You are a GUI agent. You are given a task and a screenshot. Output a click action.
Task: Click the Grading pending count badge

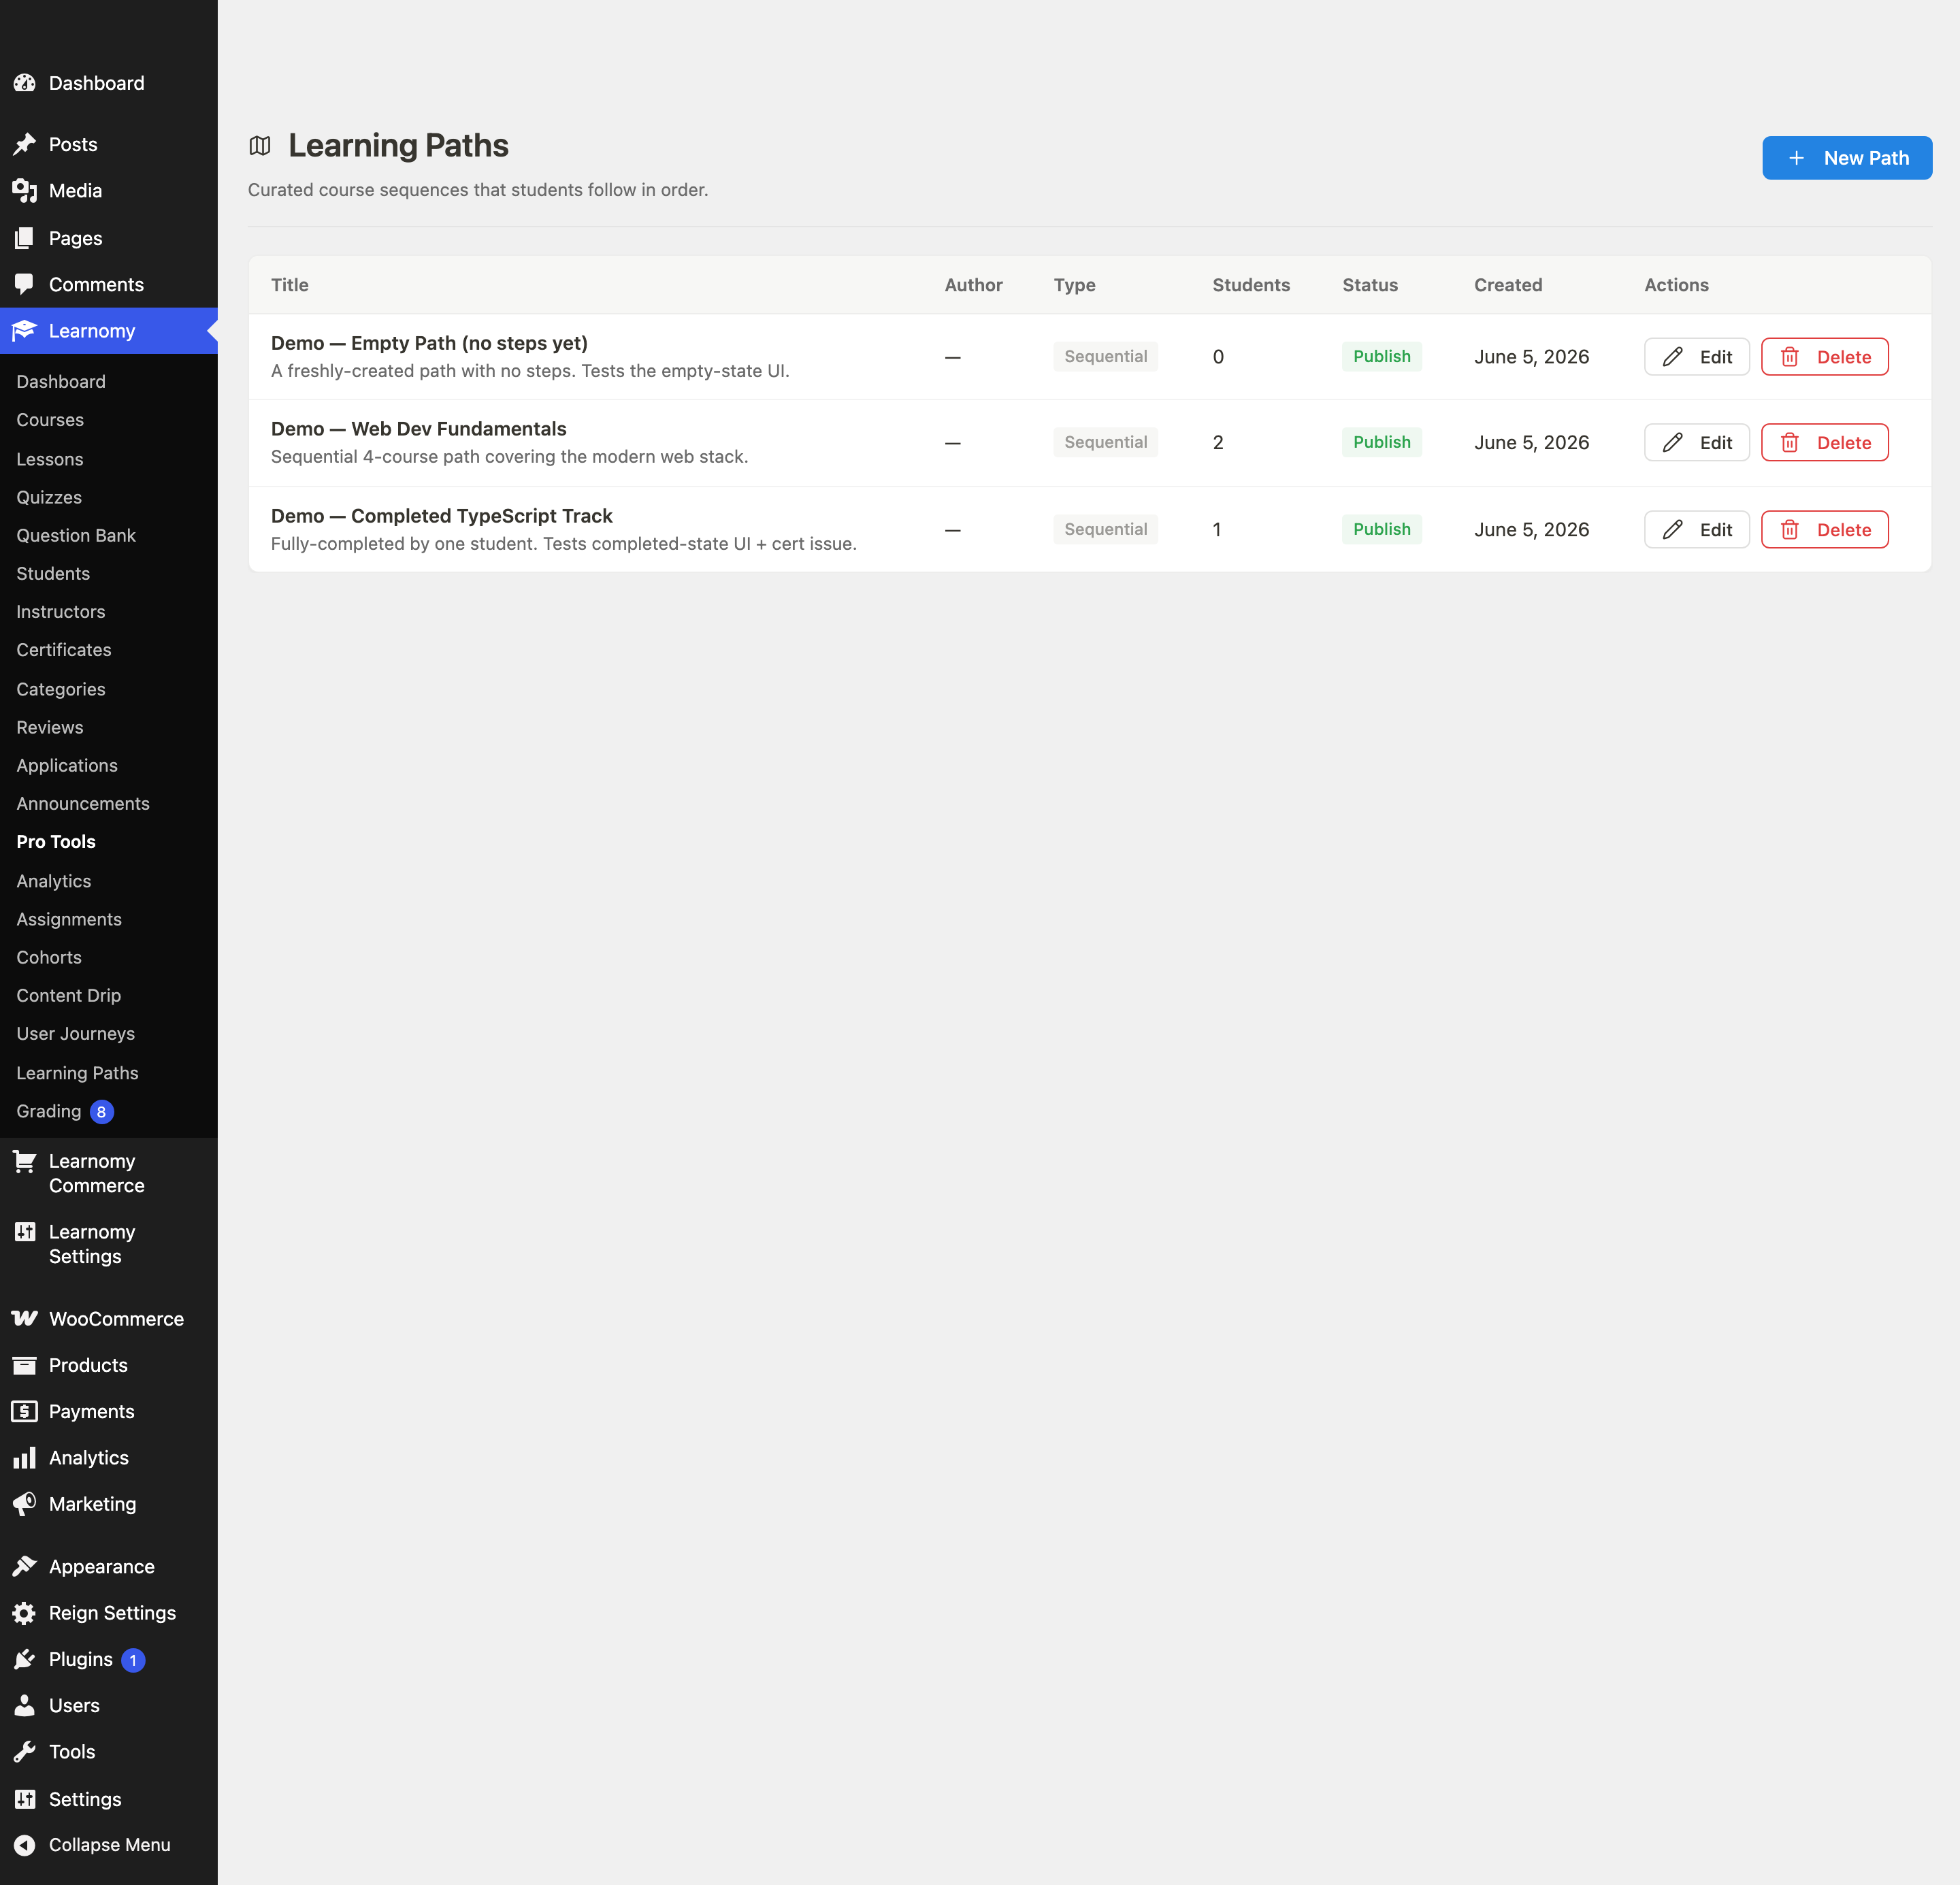102,1112
